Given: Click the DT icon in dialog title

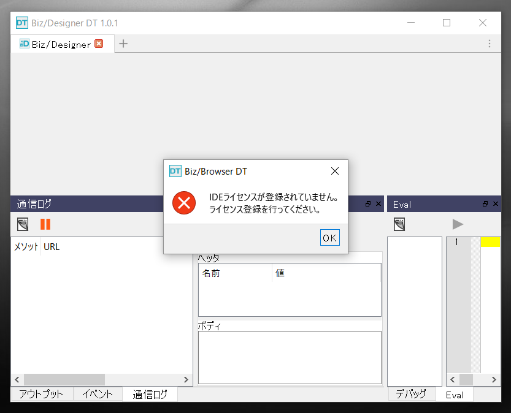Looking at the screenshot, I should (175, 171).
